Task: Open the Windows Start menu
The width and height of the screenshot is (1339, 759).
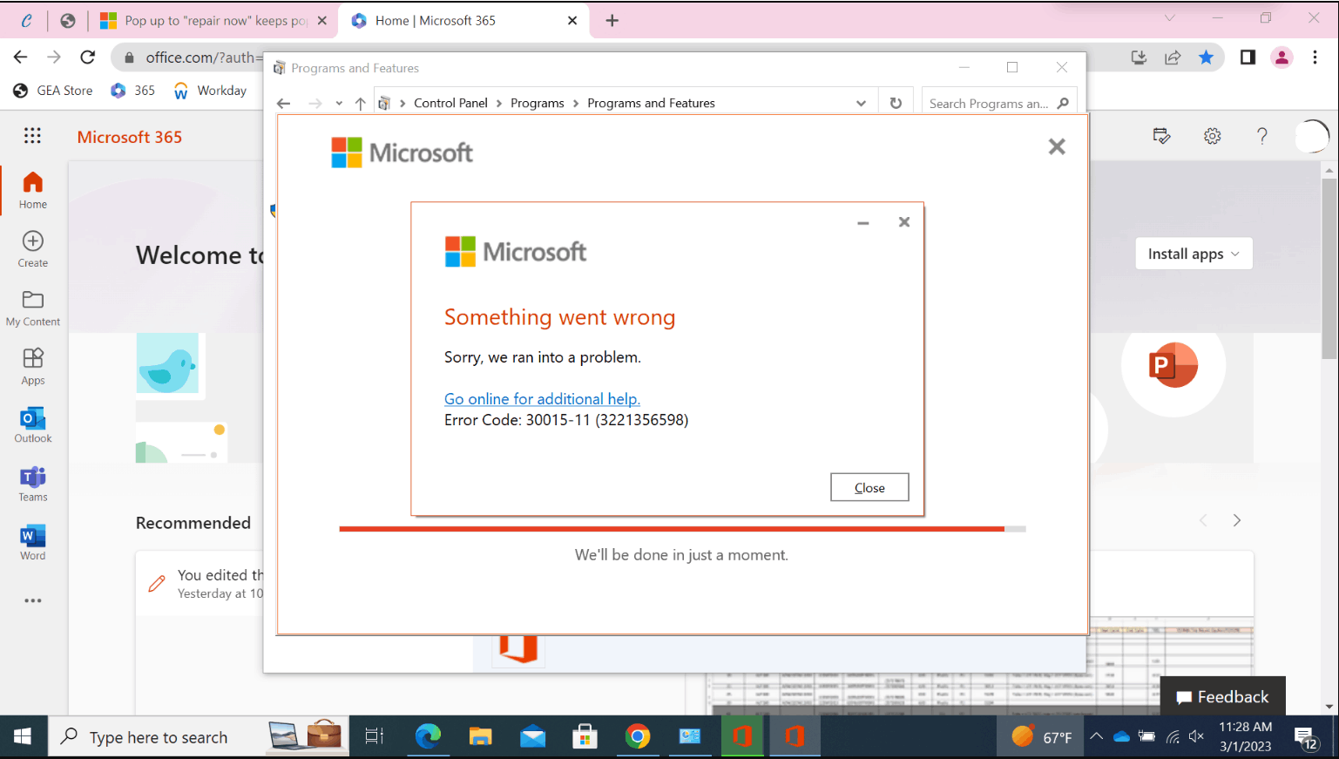Action: [x=23, y=737]
